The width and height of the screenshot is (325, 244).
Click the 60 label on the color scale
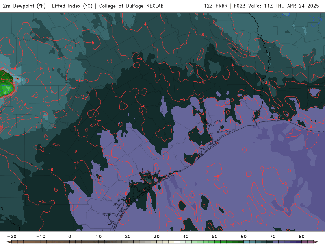pos(244,237)
